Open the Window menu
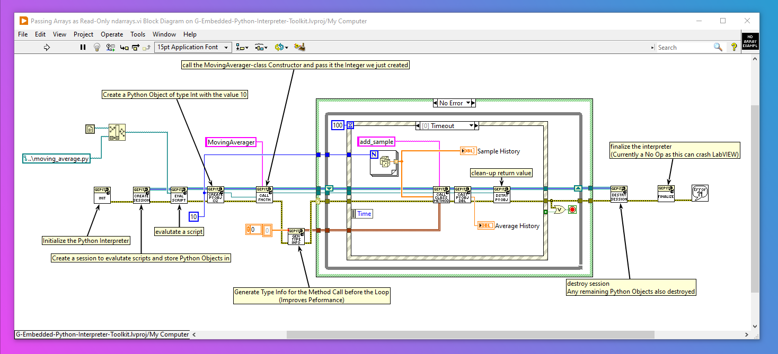778x354 pixels. 164,34
